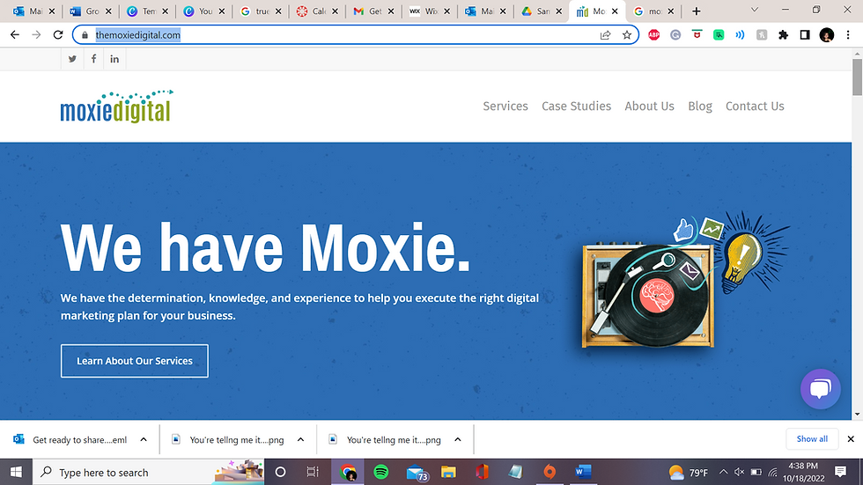Image resolution: width=863 pixels, height=485 pixels.
Task: Share this page icon in address bar
Action: pos(606,34)
